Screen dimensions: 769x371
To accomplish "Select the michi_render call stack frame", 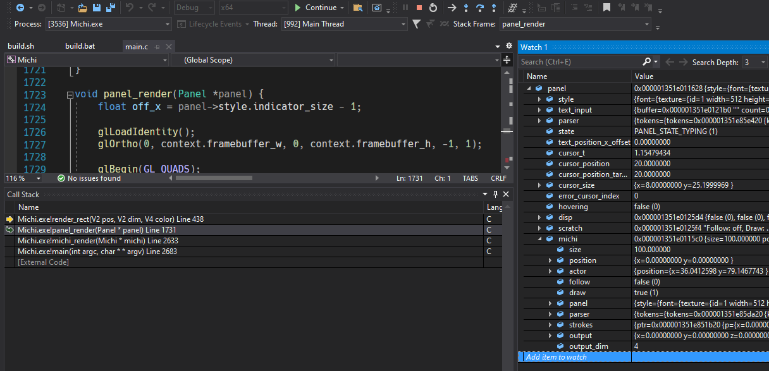I will click(x=98, y=240).
